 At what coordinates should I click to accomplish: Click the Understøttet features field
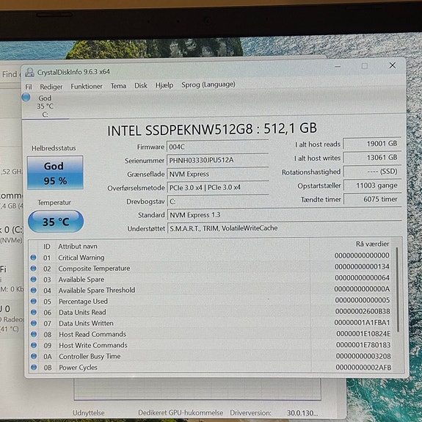pyautogui.click(x=284, y=228)
